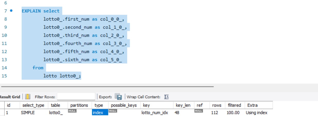Click the type column header
Image resolution: width=318 pixels, height=119 pixels.
(x=100, y=105)
